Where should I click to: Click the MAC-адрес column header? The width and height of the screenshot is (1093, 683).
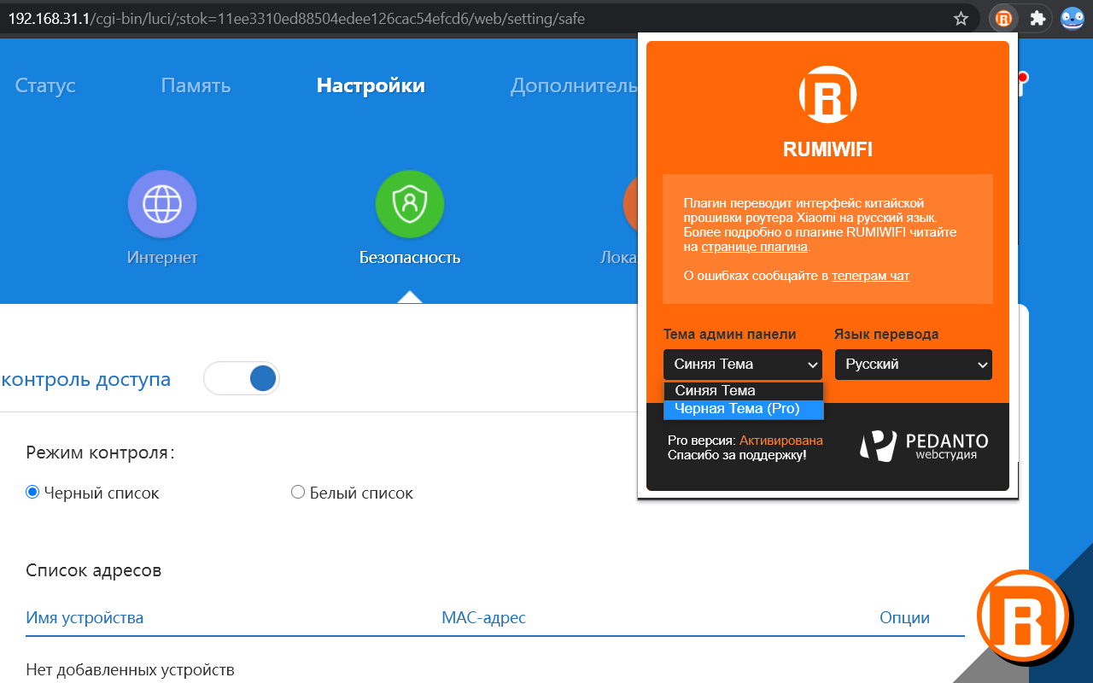483,617
